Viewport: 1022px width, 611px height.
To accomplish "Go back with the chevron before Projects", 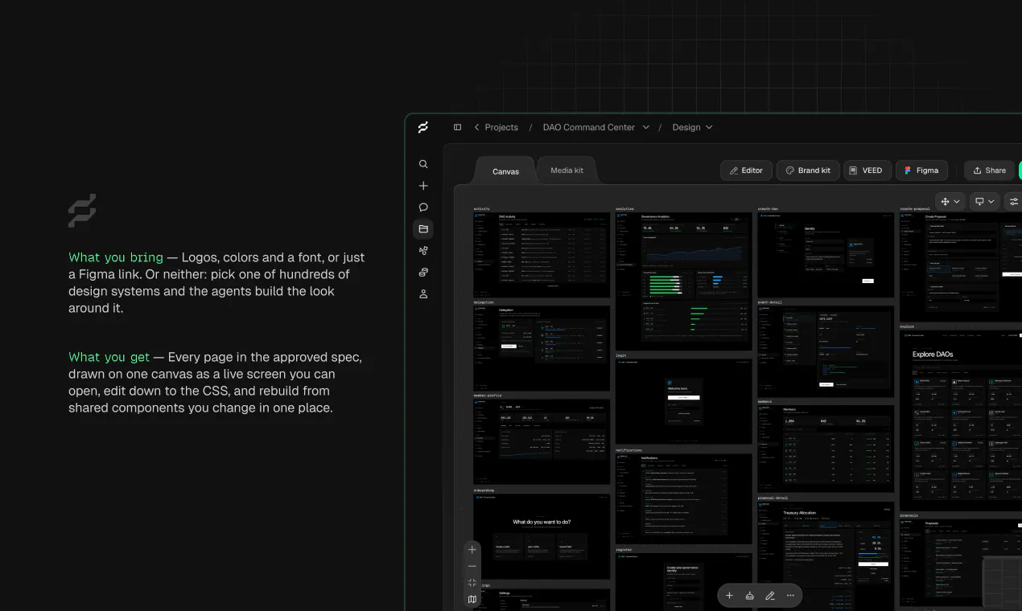I will point(476,127).
